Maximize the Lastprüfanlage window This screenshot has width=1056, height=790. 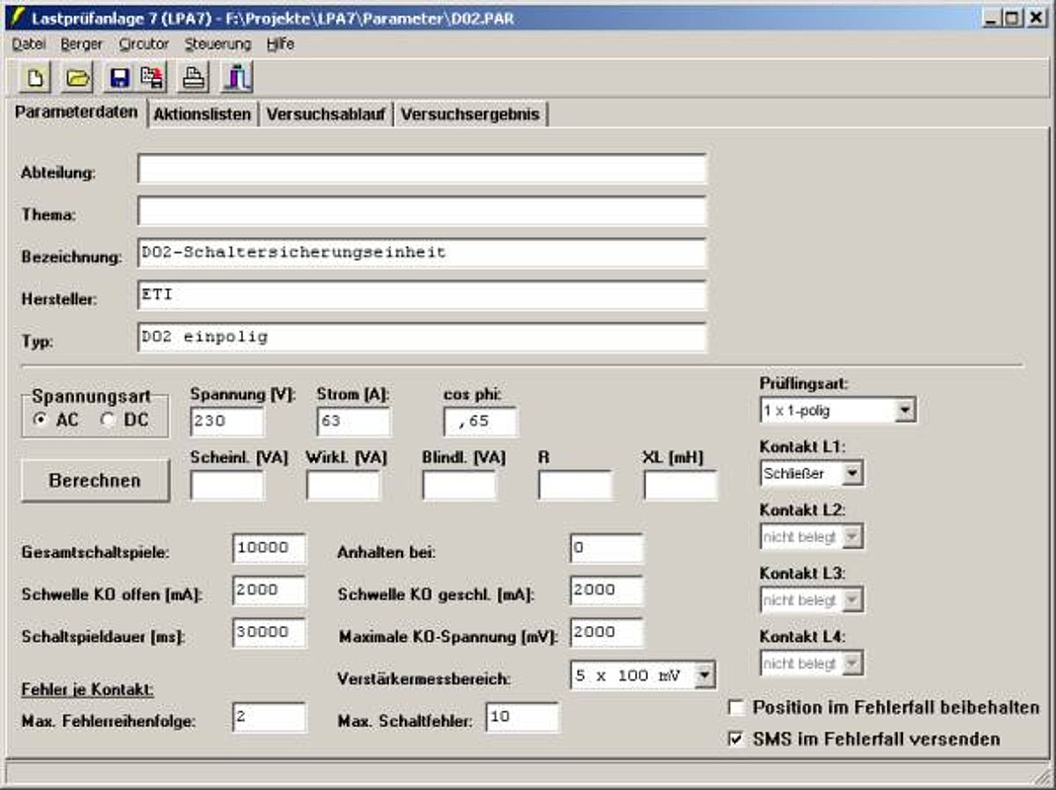(x=1012, y=18)
